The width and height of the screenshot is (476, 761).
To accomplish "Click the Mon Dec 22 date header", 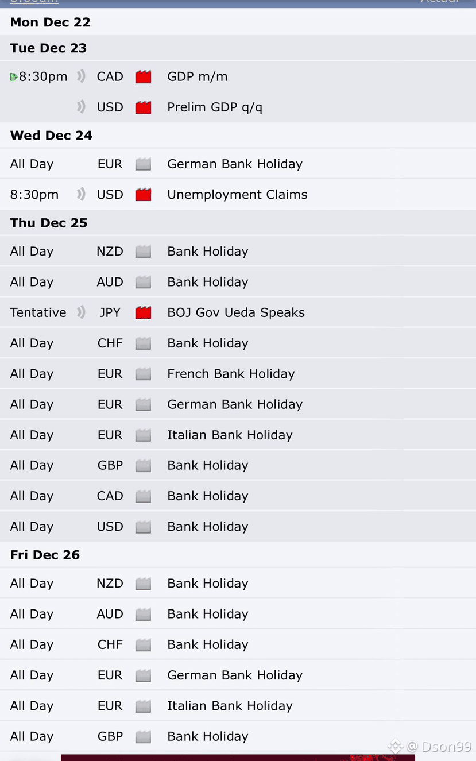I will [x=51, y=22].
